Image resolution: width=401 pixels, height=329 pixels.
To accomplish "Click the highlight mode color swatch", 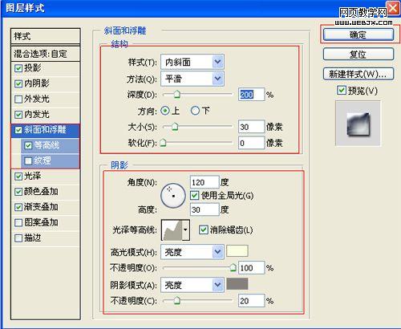I will click(237, 251).
